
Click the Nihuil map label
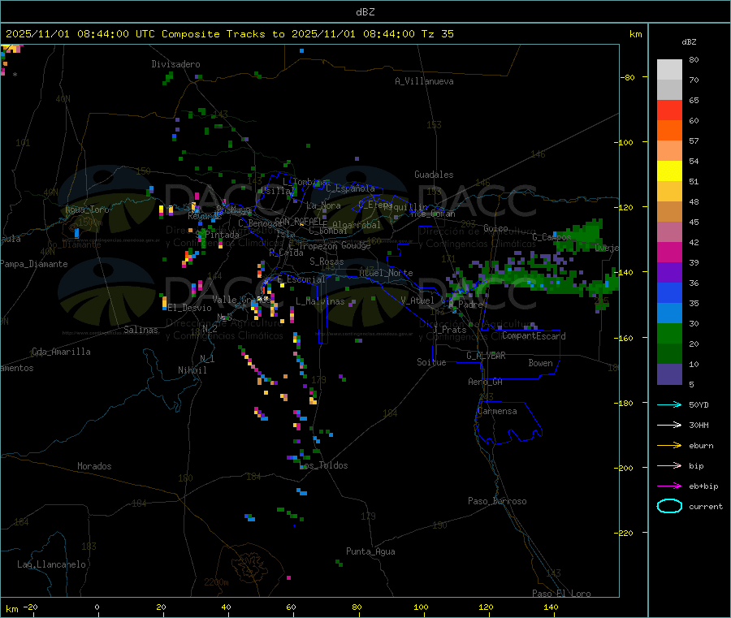coord(192,370)
